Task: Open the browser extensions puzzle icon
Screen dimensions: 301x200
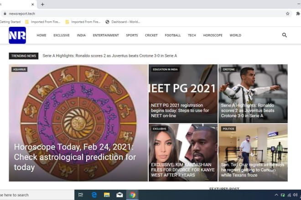Action: pyautogui.click(x=298, y=14)
